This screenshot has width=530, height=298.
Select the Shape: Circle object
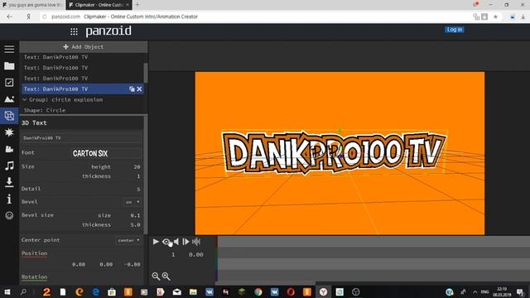point(45,110)
